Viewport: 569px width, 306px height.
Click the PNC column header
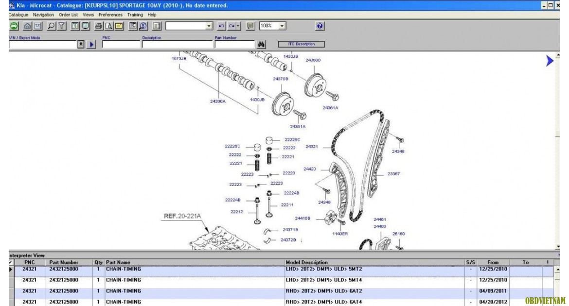click(x=29, y=262)
